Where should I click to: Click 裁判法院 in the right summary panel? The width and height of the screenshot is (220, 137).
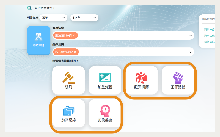click(209, 42)
